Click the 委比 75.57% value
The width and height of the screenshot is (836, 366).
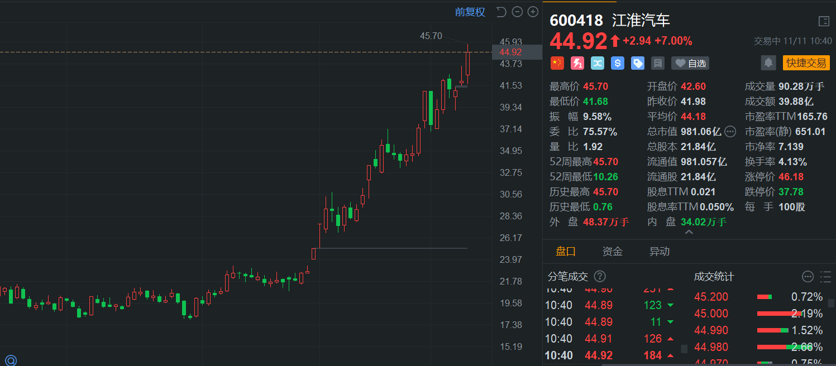pyautogui.click(x=600, y=132)
